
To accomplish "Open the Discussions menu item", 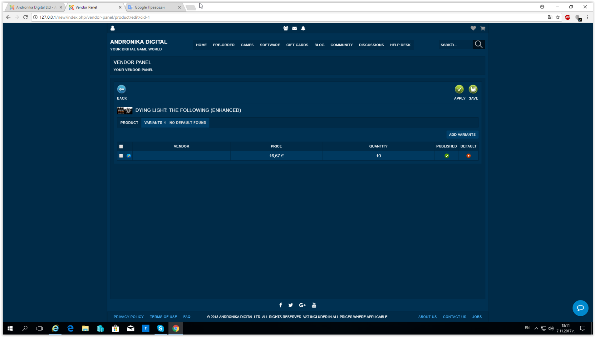I will point(371,45).
